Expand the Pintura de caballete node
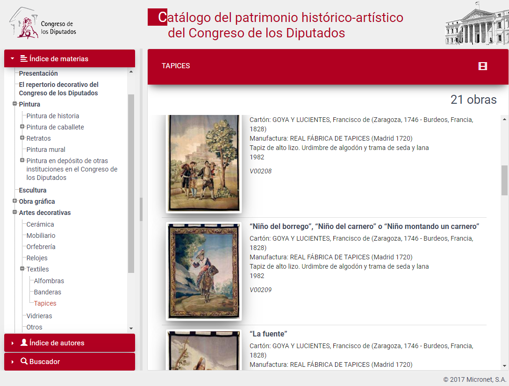509x386 pixels. (x=22, y=127)
